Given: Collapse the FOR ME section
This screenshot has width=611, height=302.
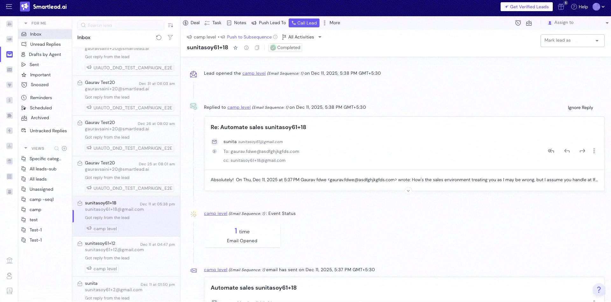Looking at the screenshot, I should click(x=26, y=23).
